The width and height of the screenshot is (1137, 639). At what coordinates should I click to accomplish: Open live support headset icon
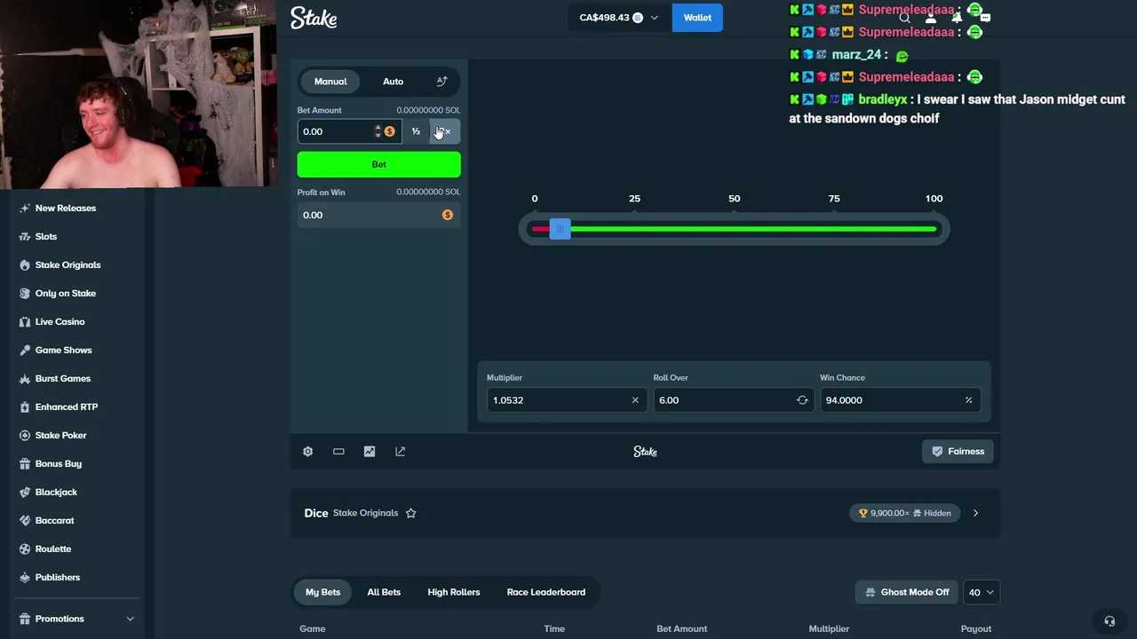coord(1109,621)
